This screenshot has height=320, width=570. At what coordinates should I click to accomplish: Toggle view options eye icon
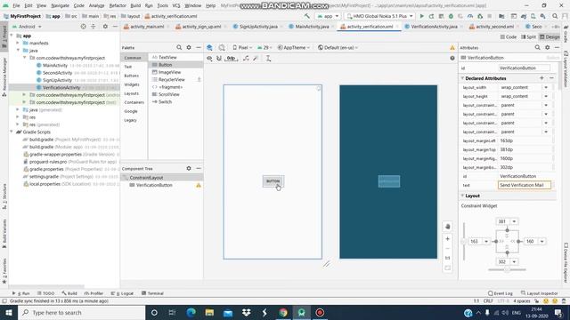pyautogui.click(x=209, y=59)
